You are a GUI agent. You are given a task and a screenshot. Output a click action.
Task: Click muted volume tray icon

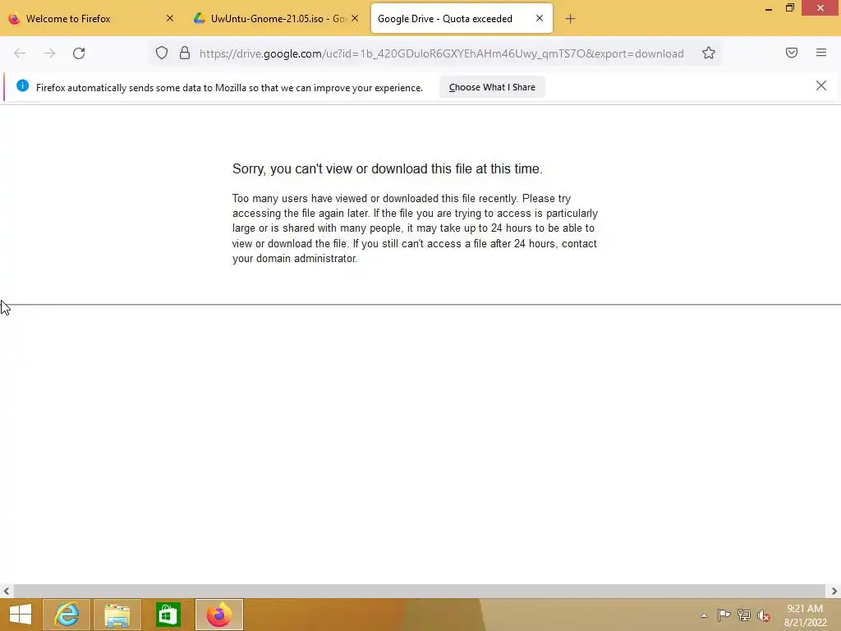pyautogui.click(x=764, y=615)
